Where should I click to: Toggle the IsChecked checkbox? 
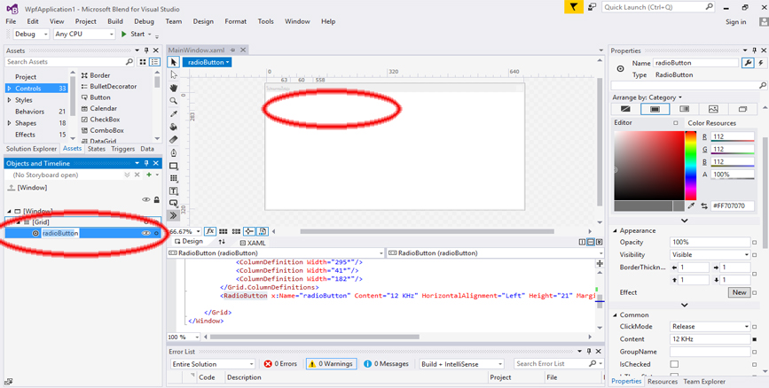point(674,364)
